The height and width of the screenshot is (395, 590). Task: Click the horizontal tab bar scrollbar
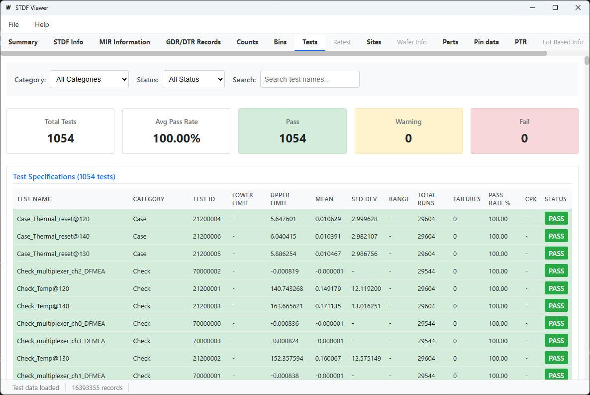[x=274, y=53]
